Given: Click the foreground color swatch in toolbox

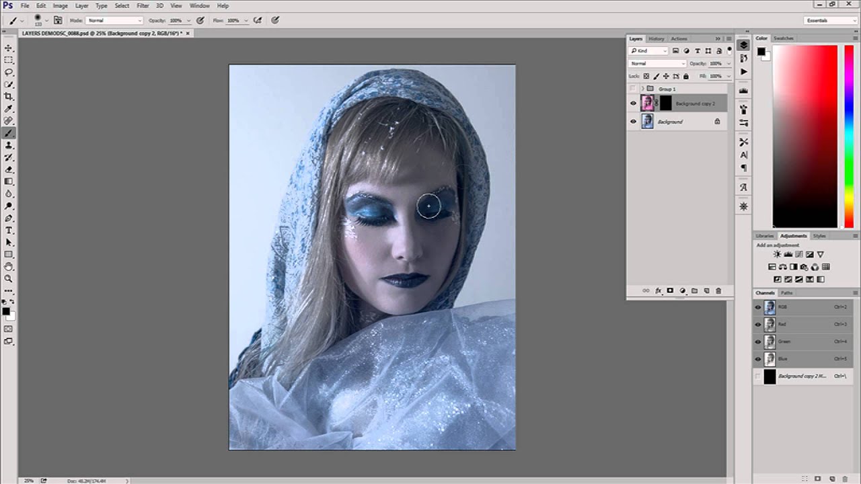Looking at the screenshot, I should coord(5,311).
